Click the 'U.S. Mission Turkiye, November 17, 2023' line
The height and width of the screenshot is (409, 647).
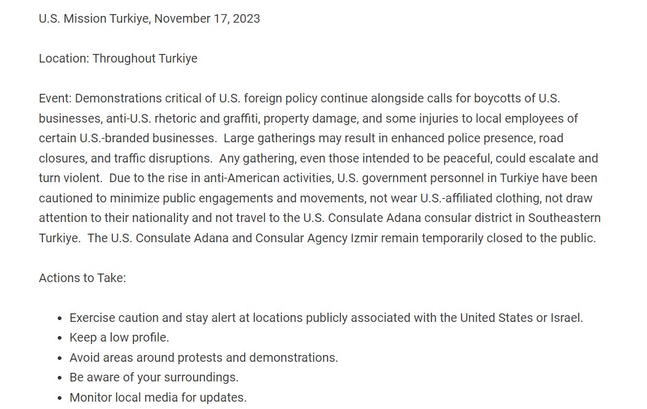pos(149,18)
